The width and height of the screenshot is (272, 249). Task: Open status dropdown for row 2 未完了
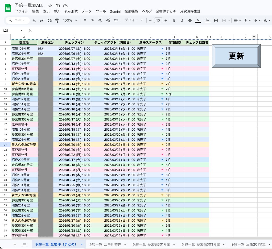(x=162, y=49)
